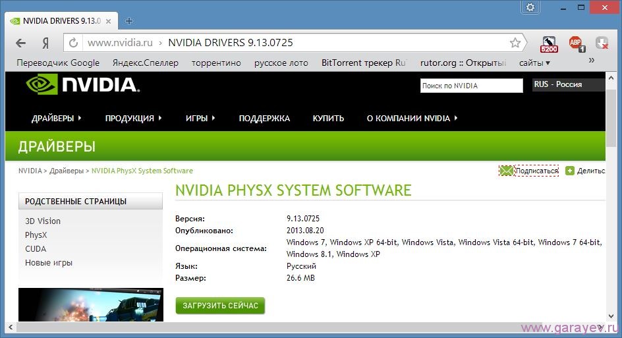Click vertical scrollbar up arrow

tap(611, 77)
